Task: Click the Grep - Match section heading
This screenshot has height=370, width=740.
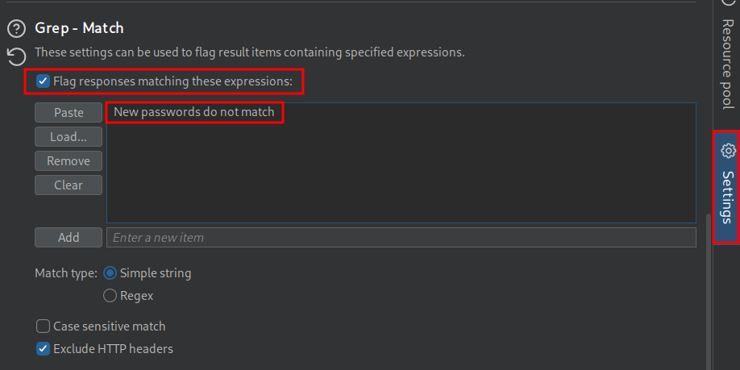Action: (79, 28)
